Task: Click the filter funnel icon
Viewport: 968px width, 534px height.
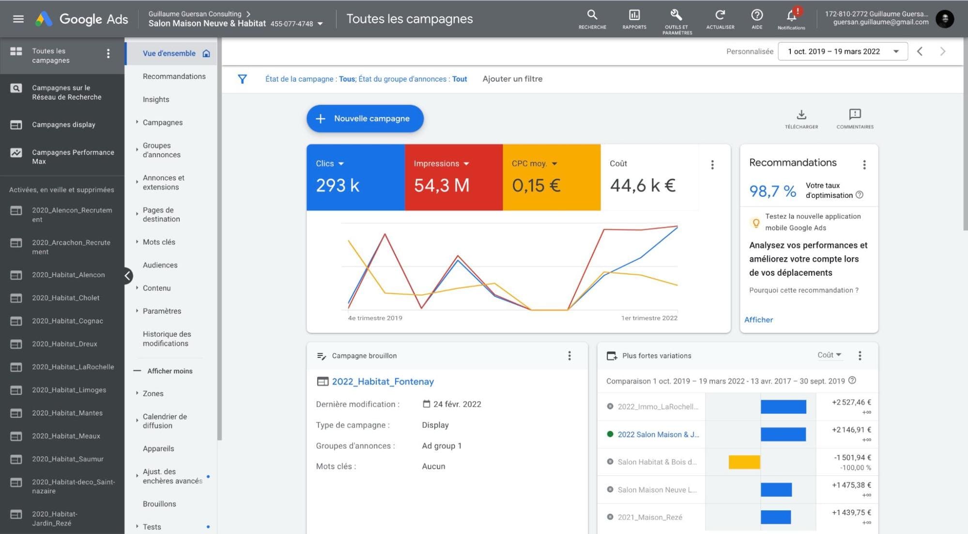Action: pos(242,79)
